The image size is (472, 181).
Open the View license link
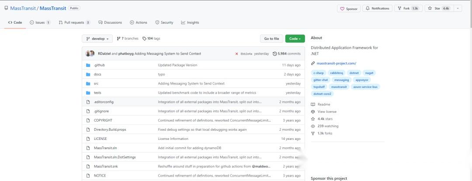[x=324, y=112]
